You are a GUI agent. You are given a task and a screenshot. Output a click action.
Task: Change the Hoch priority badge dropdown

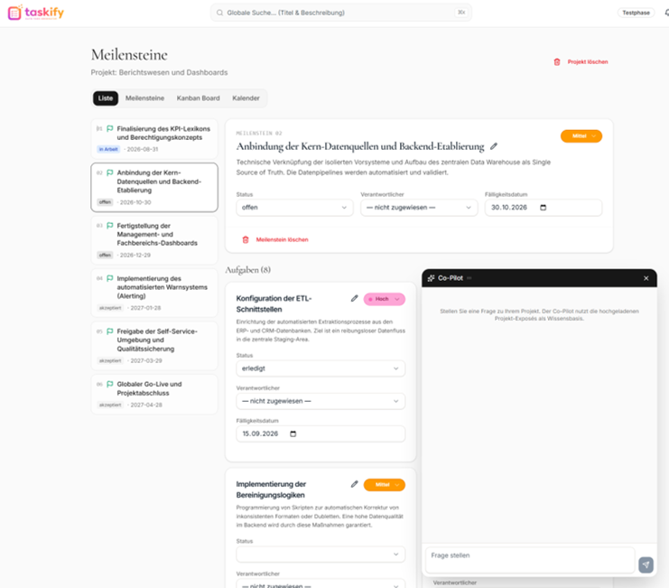pos(384,299)
